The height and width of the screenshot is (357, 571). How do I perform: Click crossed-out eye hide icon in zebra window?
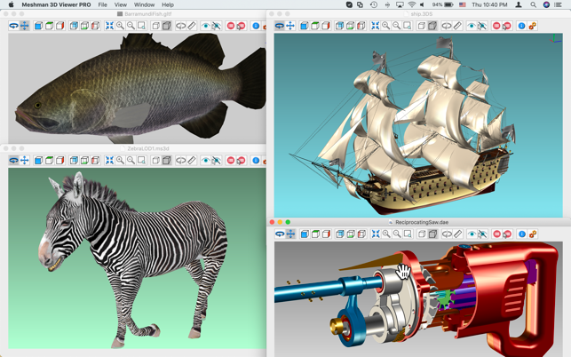217,160
